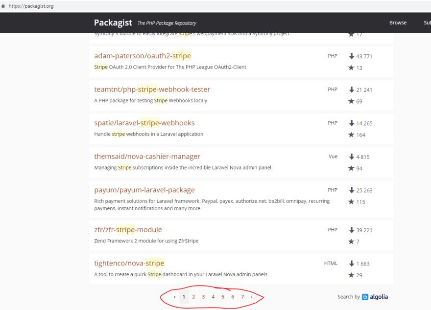The width and height of the screenshot is (431, 310).
Task: Click star icon for teamtnt webhook-tester
Action: point(351,101)
